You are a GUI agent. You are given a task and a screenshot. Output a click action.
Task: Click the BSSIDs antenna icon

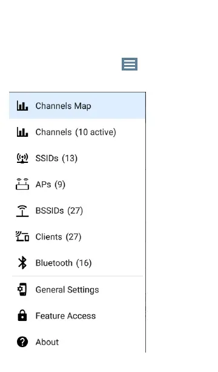22,211
